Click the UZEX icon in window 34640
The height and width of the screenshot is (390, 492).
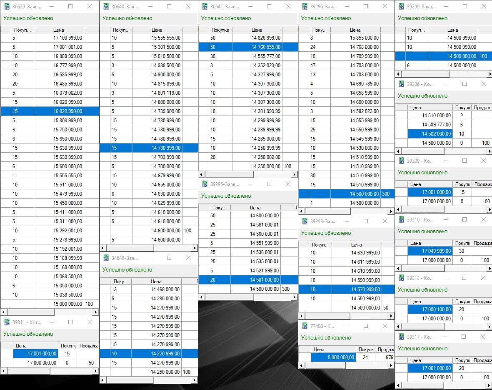tap(106, 258)
